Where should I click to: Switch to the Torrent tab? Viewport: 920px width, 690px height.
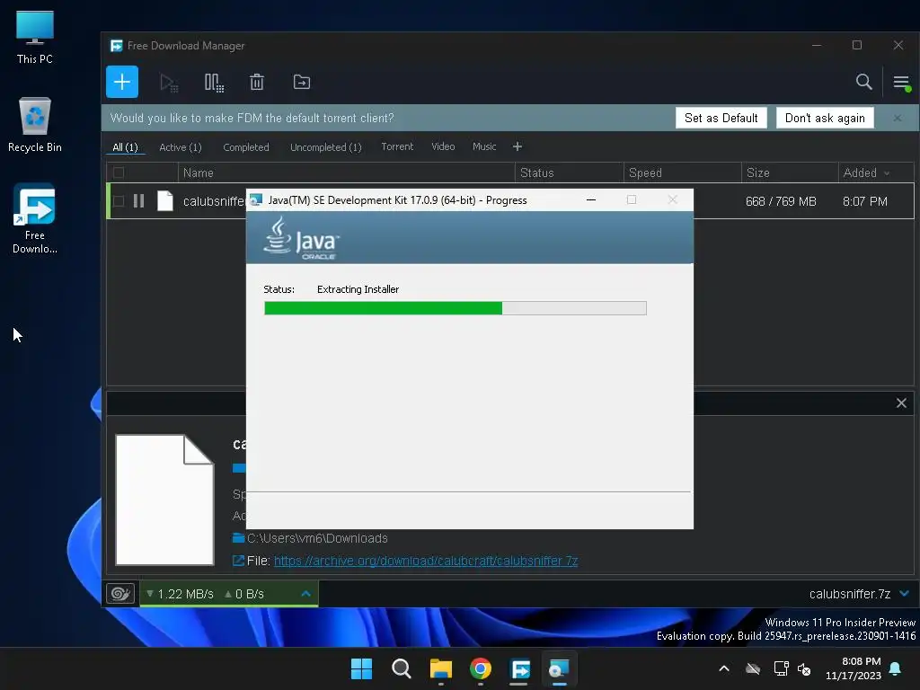[397, 146]
